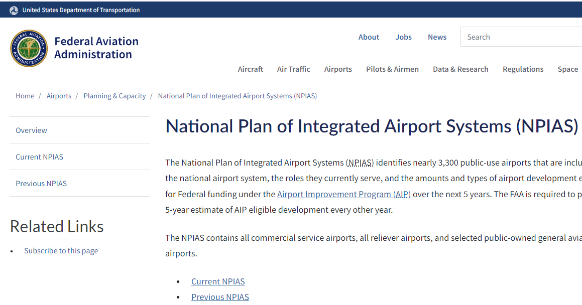Click into the Search field
Viewport: 582px width, 305px height.
[521, 37]
